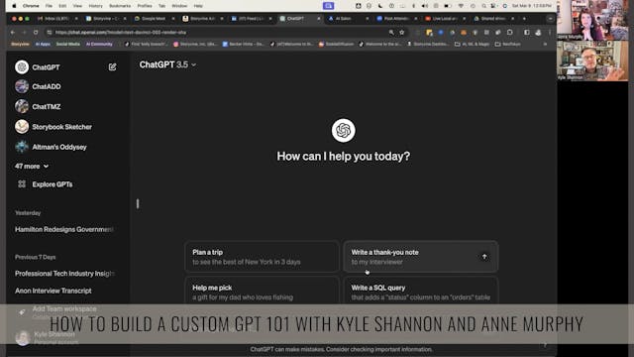Image resolution: width=634 pixels, height=357 pixels.
Task: Start a new chat with the compose icon
Action: click(112, 67)
